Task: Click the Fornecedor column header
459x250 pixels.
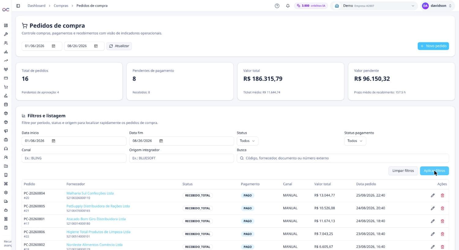Action: point(76,184)
